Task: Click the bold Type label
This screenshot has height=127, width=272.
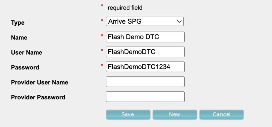Action: 18,23
